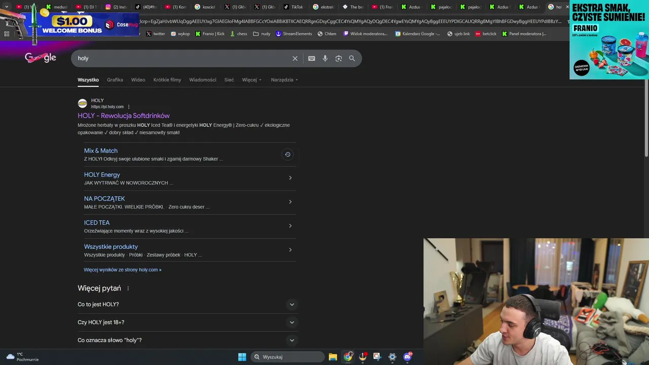The width and height of the screenshot is (649, 365).
Task: Open the chess bookmark
Action: (238, 34)
